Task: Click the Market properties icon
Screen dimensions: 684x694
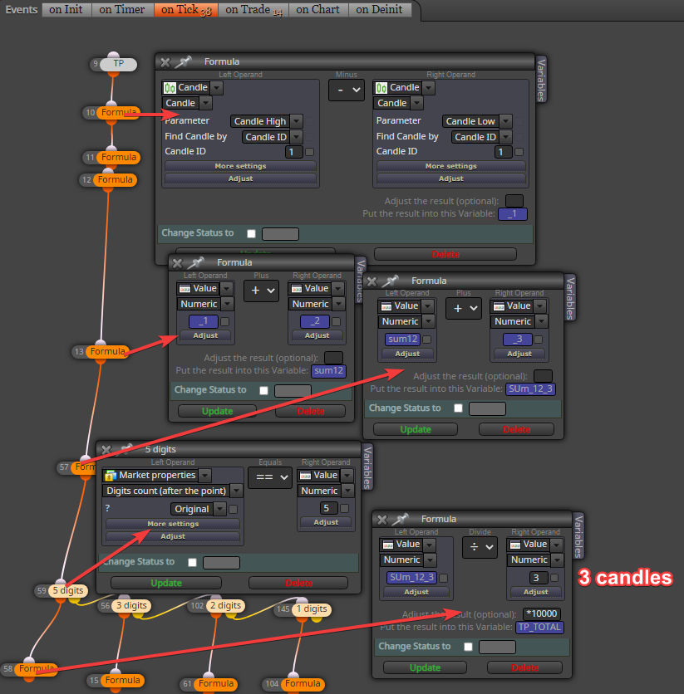Action: (x=111, y=476)
